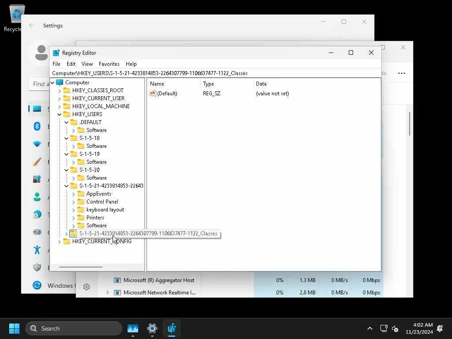Open Personalization brush icon in Settings
Viewport: 452px width, 339px height.
click(37, 162)
